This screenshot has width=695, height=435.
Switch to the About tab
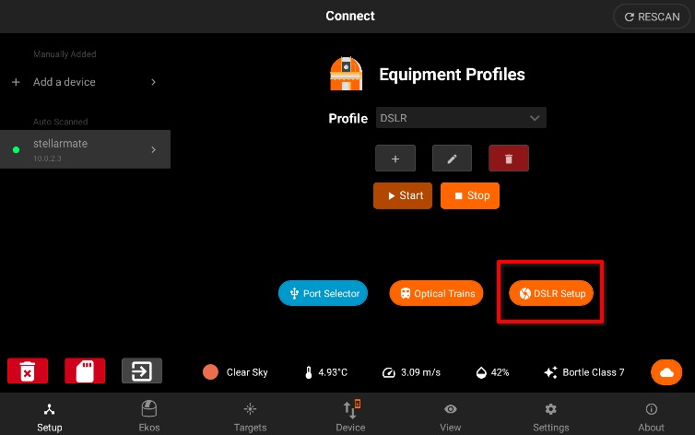click(651, 417)
